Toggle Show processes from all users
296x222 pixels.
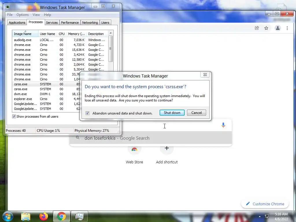(x=14, y=116)
